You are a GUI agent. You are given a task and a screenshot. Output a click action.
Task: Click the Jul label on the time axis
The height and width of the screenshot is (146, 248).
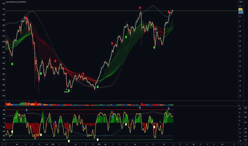click(76, 144)
